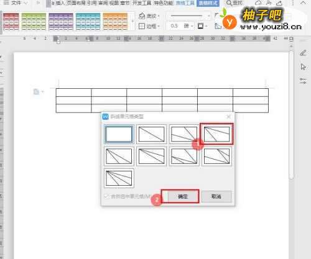Open the border color swatch picker
311x259 pixels.
point(201,26)
